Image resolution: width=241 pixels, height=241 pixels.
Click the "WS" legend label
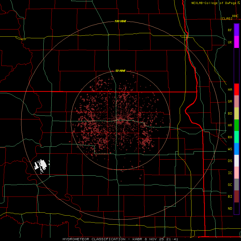(x=230, y=149)
